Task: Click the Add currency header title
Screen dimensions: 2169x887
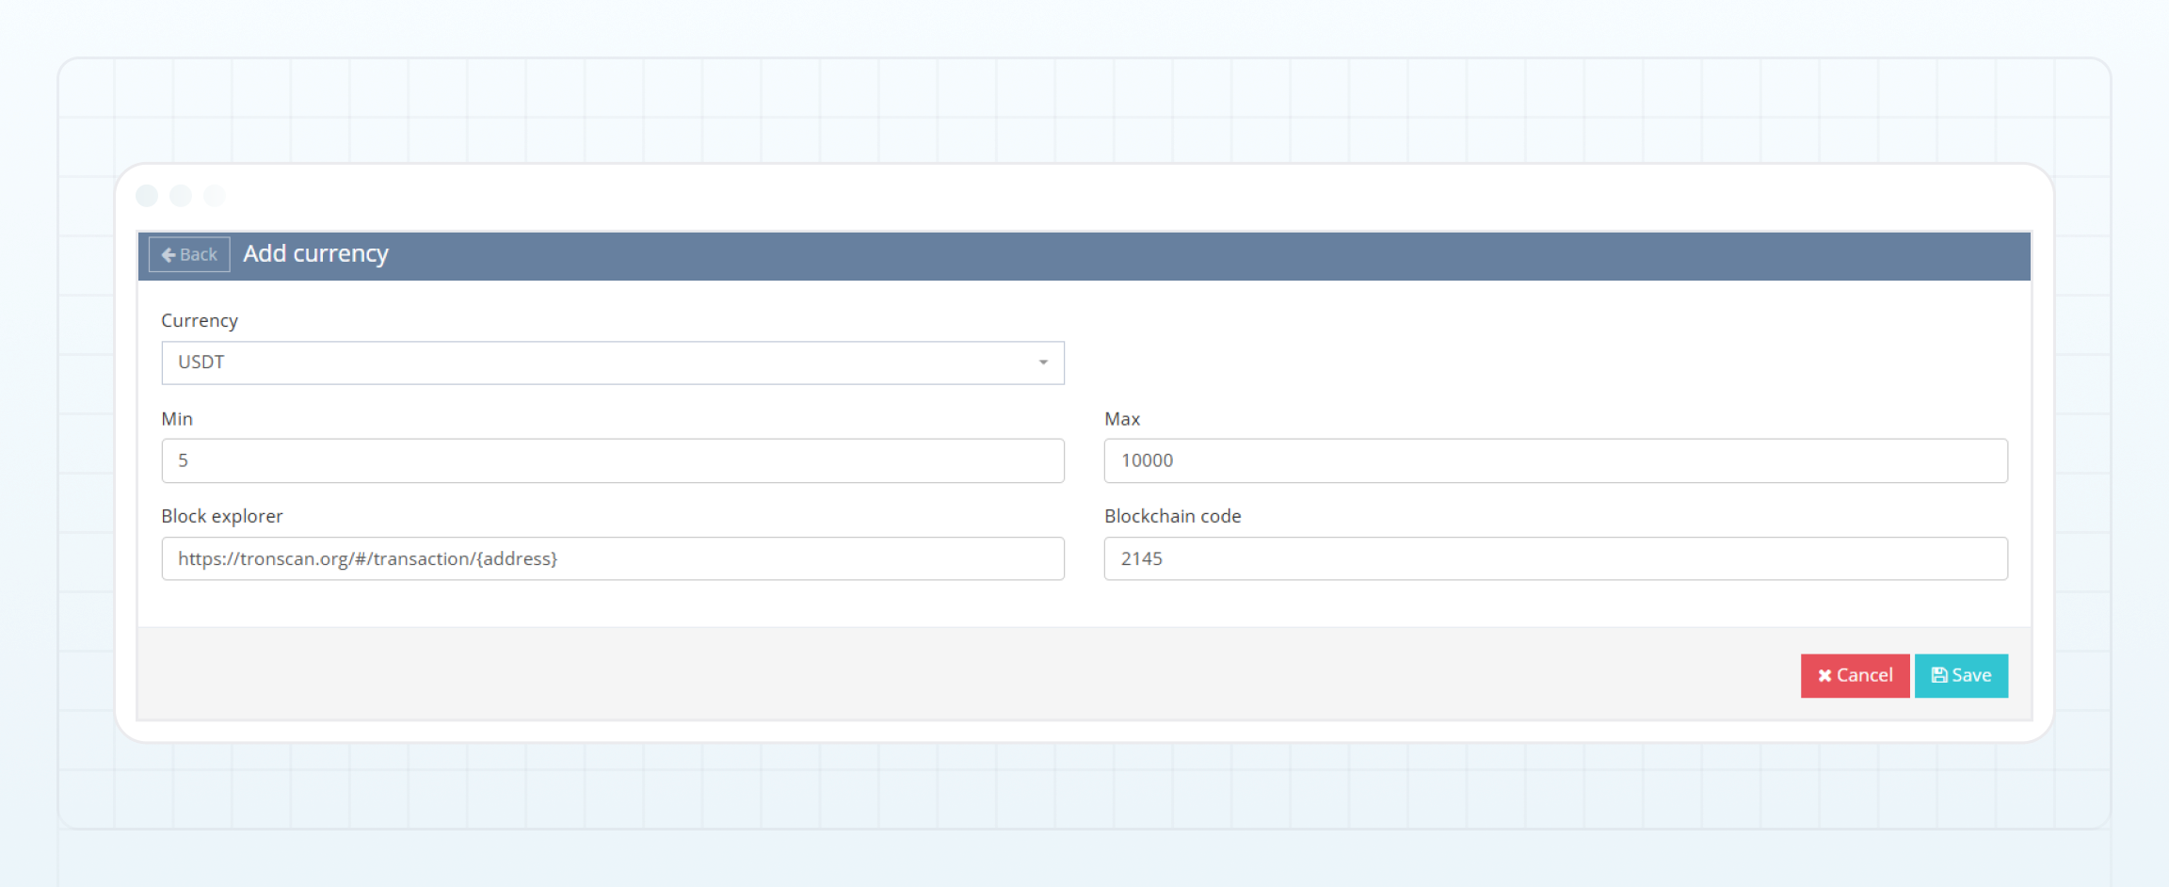Action: tap(315, 254)
